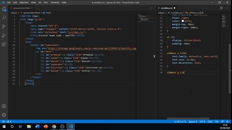Open the Windows Start menu
This screenshot has height=130, width=232.
click(4, 127)
